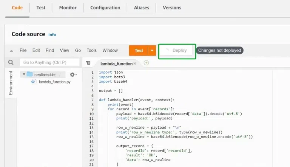Open the environment gear settings
Screen dimensions: 290x167
pos(73,74)
